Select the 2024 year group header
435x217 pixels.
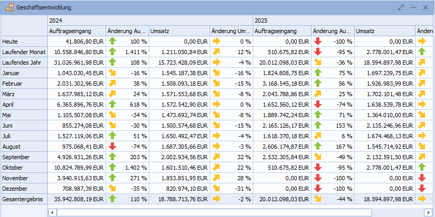pos(55,20)
